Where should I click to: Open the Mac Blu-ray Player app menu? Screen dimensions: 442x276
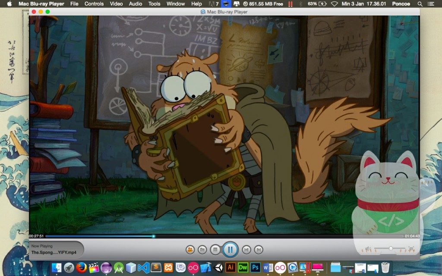[41, 4]
